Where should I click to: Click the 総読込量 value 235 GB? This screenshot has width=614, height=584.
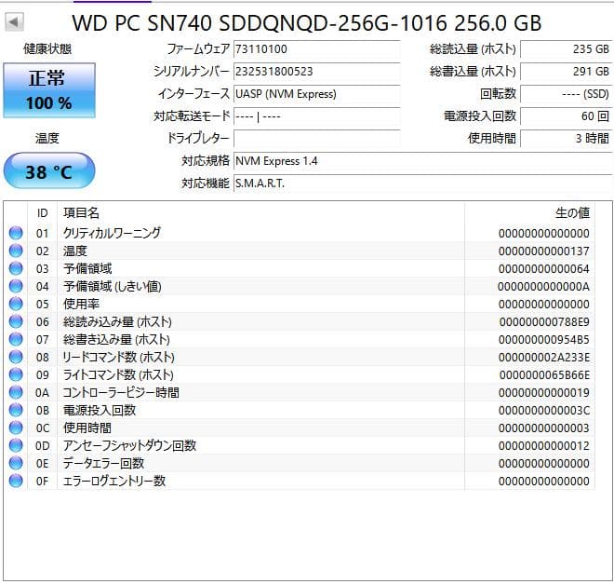click(x=566, y=49)
